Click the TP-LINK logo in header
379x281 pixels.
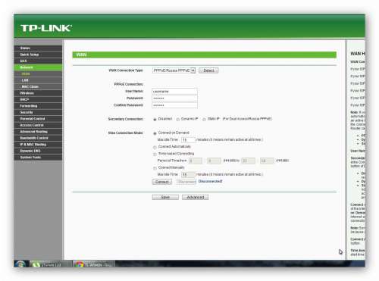click(x=46, y=28)
